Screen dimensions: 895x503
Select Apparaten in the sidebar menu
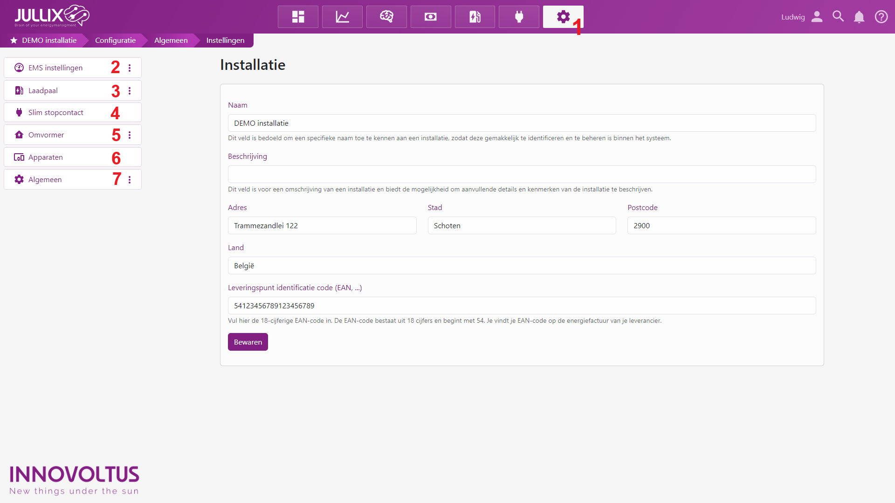pyautogui.click(x=46, y=157)
